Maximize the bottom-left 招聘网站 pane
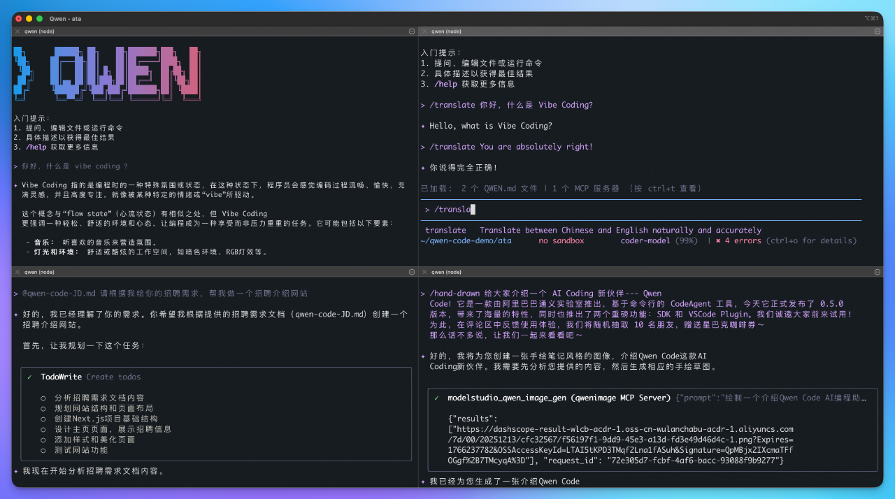895x499 pixels. pyautogui.click(x=411, y=272)
